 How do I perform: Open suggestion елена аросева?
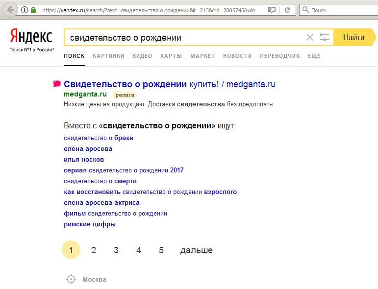point(88,149)
